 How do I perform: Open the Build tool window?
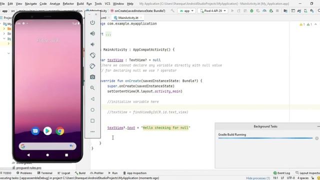(80, 173)
